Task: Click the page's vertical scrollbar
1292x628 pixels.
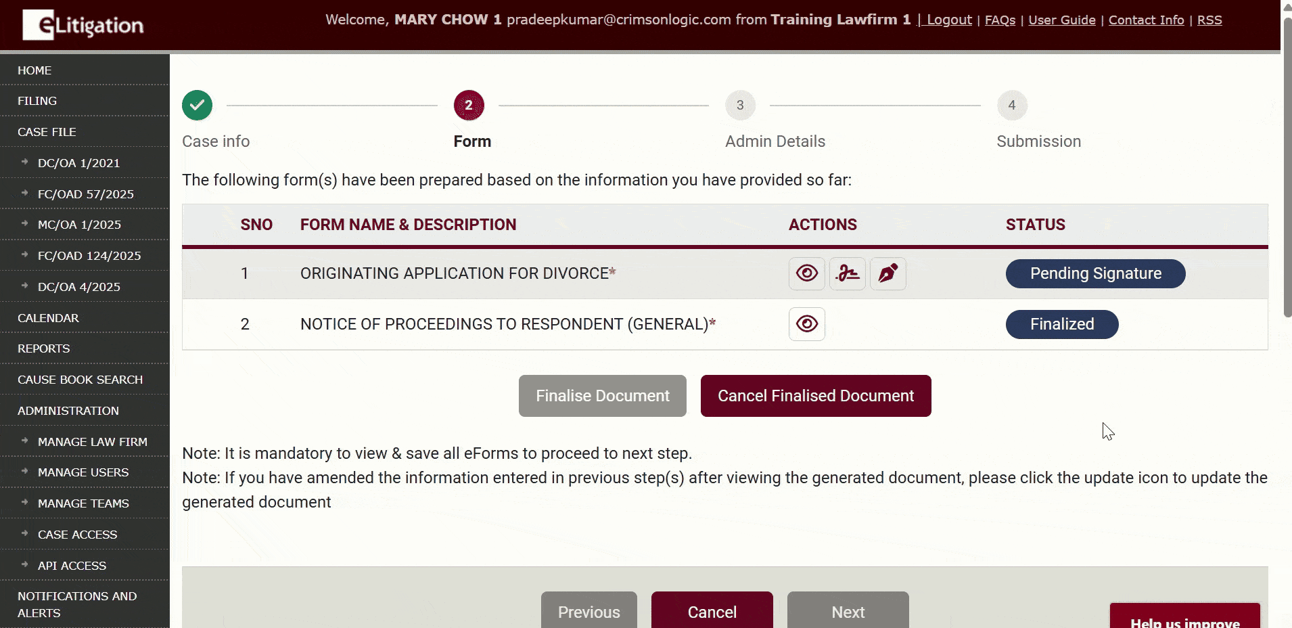Action: click(1287, 169)
